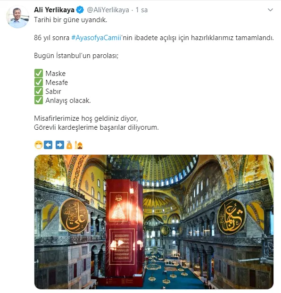This screenshot has width=281, height=293.
Task: Click the 'Tarihi bir güne uyandık' tweet text
Action: pos(71,20)
